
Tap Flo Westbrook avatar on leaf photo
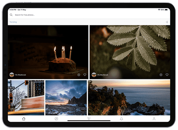coord(94,75)
